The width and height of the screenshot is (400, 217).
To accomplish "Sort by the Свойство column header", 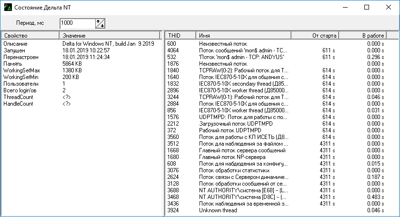I will 30,36.
